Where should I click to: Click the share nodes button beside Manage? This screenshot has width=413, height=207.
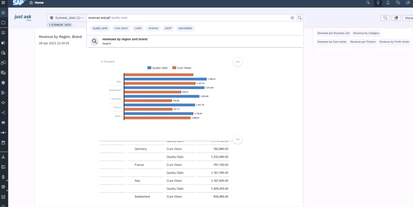click(x=396, y=18)
